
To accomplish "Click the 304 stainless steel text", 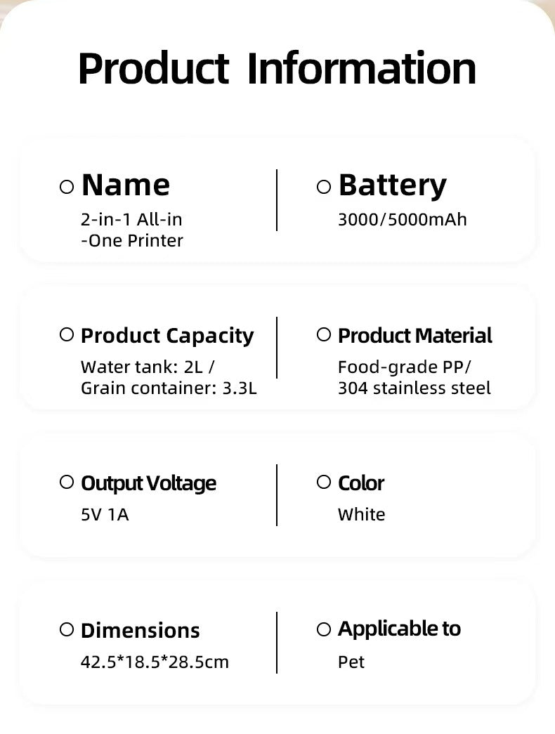I will point(414,388).
